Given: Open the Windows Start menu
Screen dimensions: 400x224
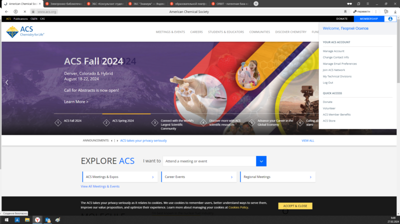Looking at the screenshot, I should (x=6, y=220).
